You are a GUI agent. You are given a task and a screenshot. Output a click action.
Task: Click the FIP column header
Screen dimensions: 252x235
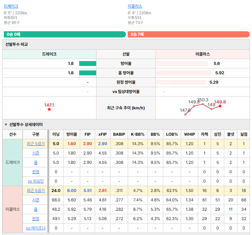87,134
